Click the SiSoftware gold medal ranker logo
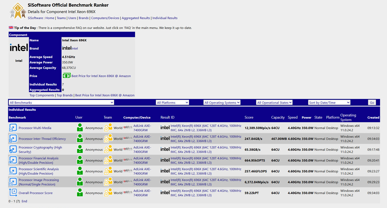 click(17, 11)
